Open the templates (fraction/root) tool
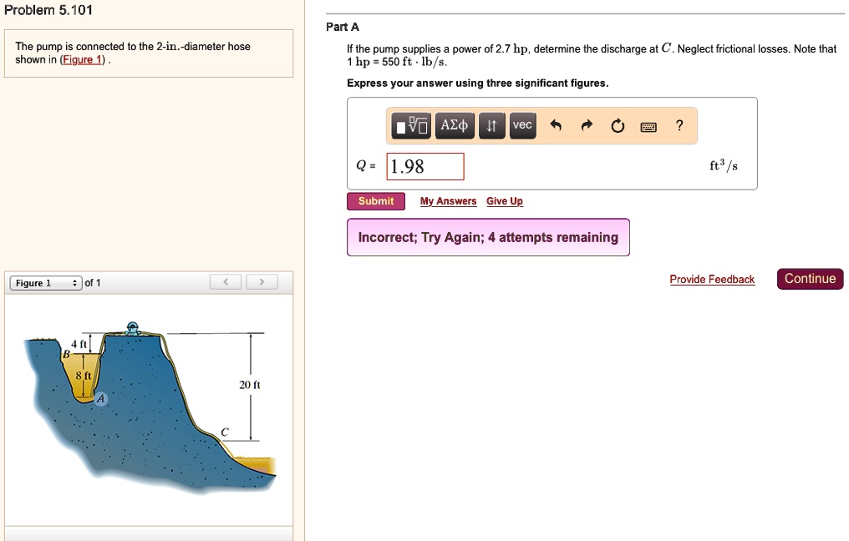The image size is (849, 541). [x=411, y=126]
